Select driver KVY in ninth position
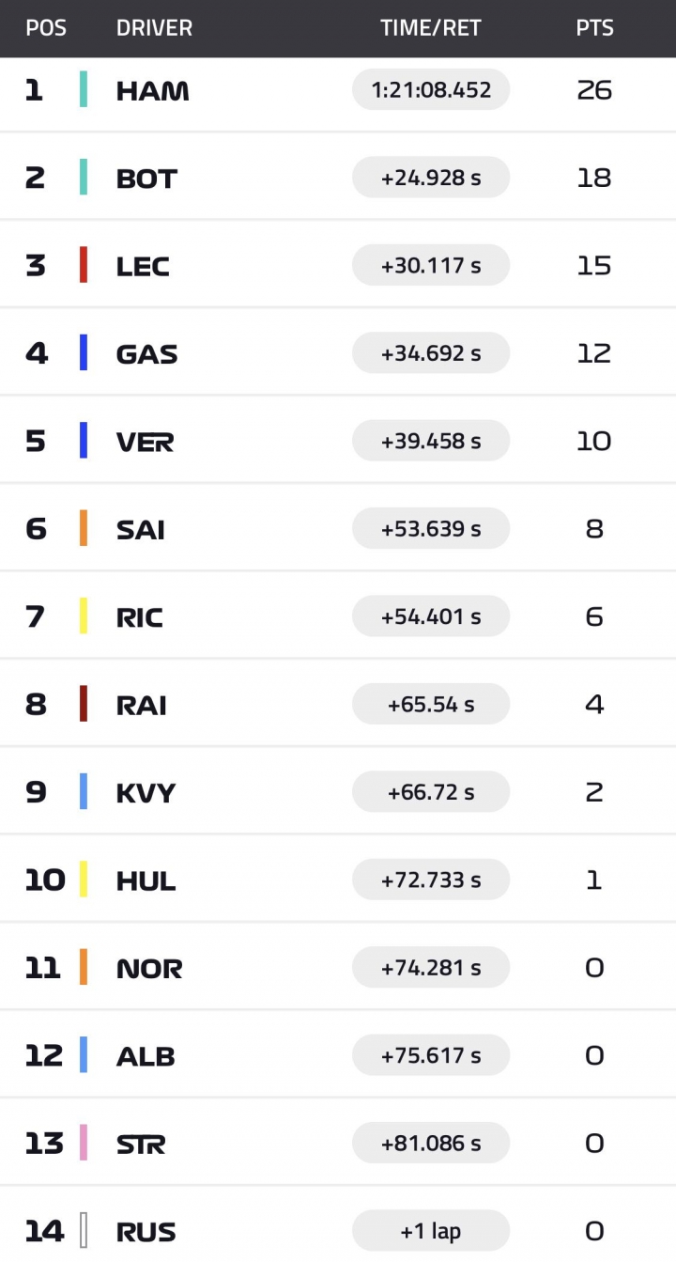Image resolution: width=676 pixels, height=1262 pixels. pyautogui.click(x=146, y=793)
